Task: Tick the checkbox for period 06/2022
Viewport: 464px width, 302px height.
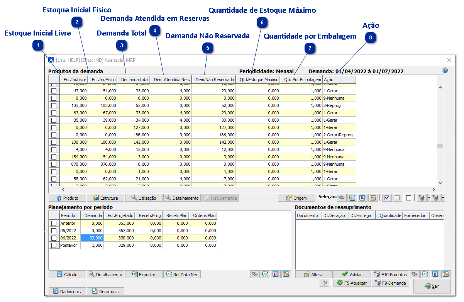Action: pos(54,238)
